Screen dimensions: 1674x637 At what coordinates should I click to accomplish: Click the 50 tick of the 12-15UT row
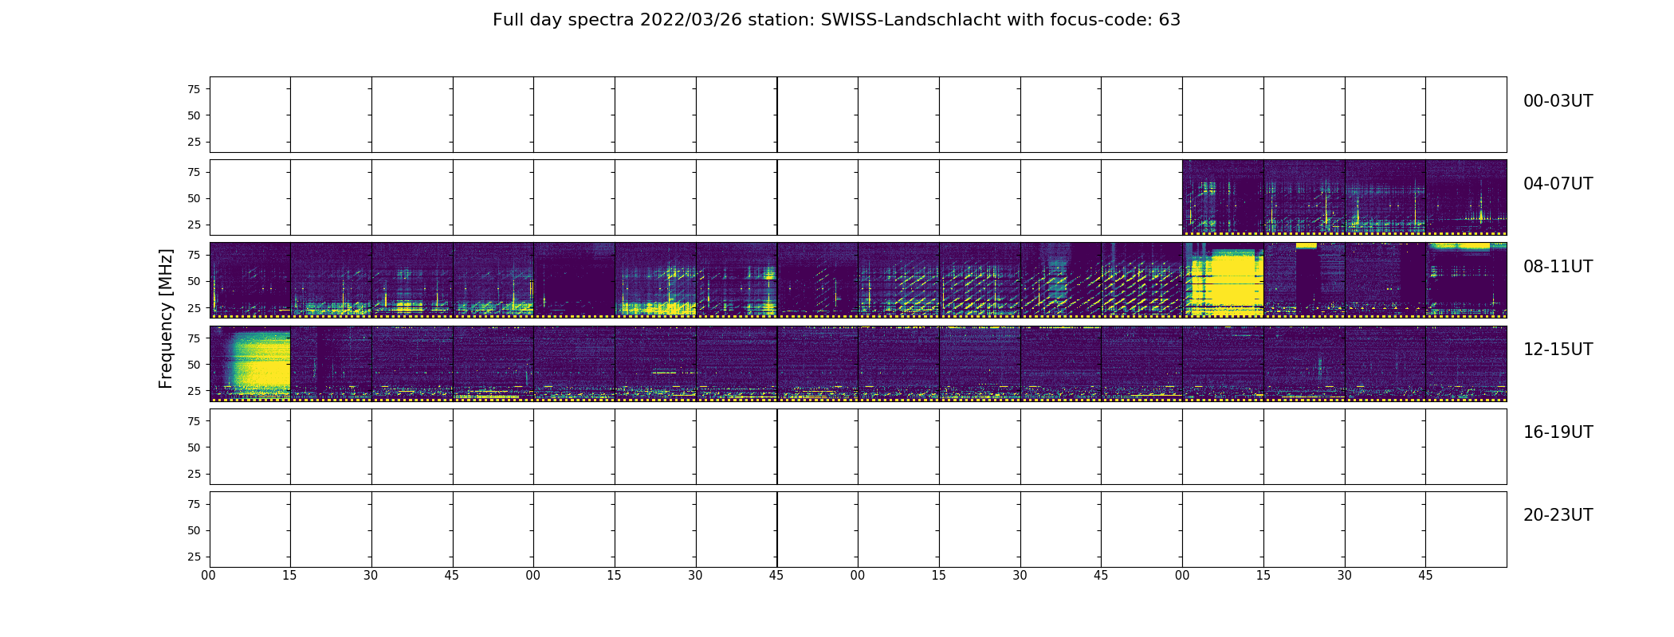[x=194, y=365]
